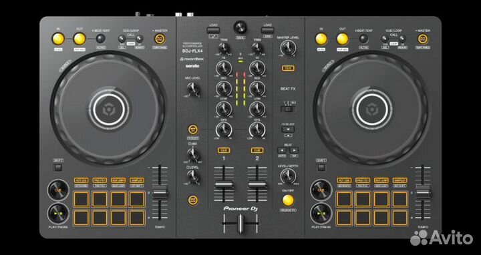
Task: Select HOT CUE pad mode on deck 1
Action: pos(81,180)
